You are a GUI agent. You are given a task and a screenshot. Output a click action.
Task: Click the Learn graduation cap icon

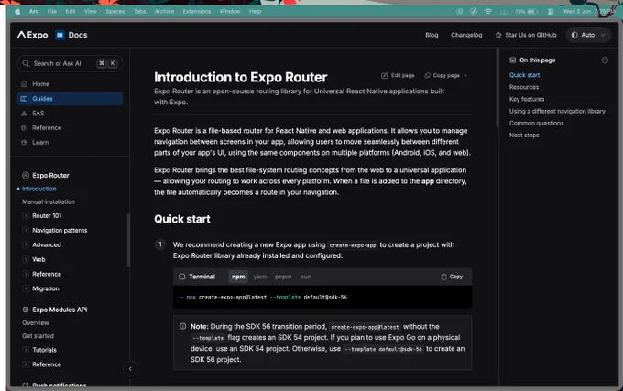pyautogui.click(x=24, y=143)
